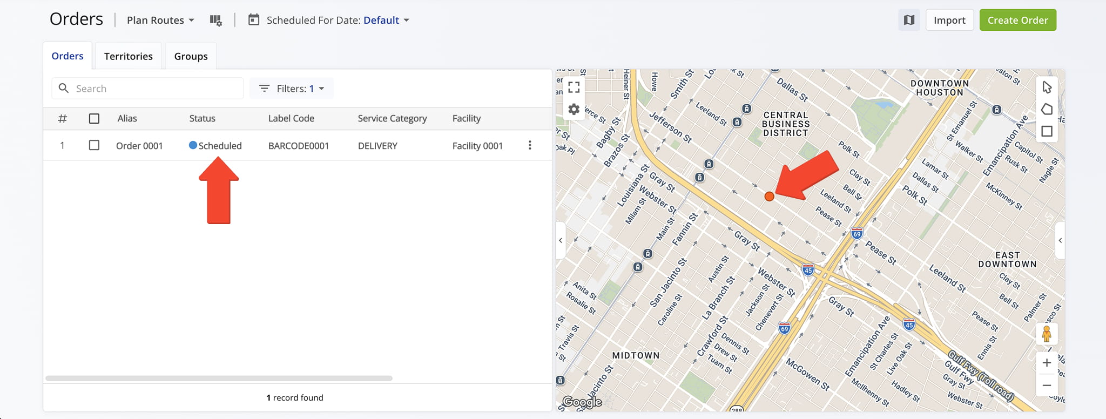Sort by the Status column header
The height and width of the screenshot is (419, 1106).
202,118
